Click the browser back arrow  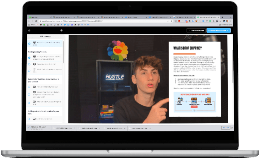(x=29, y=21)
